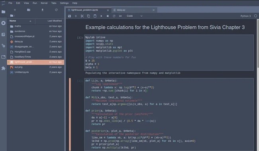The width and height of the screenshot is (259, 151).
Task: Select the ouroboros folder
Action: click(x=35, y=31)
